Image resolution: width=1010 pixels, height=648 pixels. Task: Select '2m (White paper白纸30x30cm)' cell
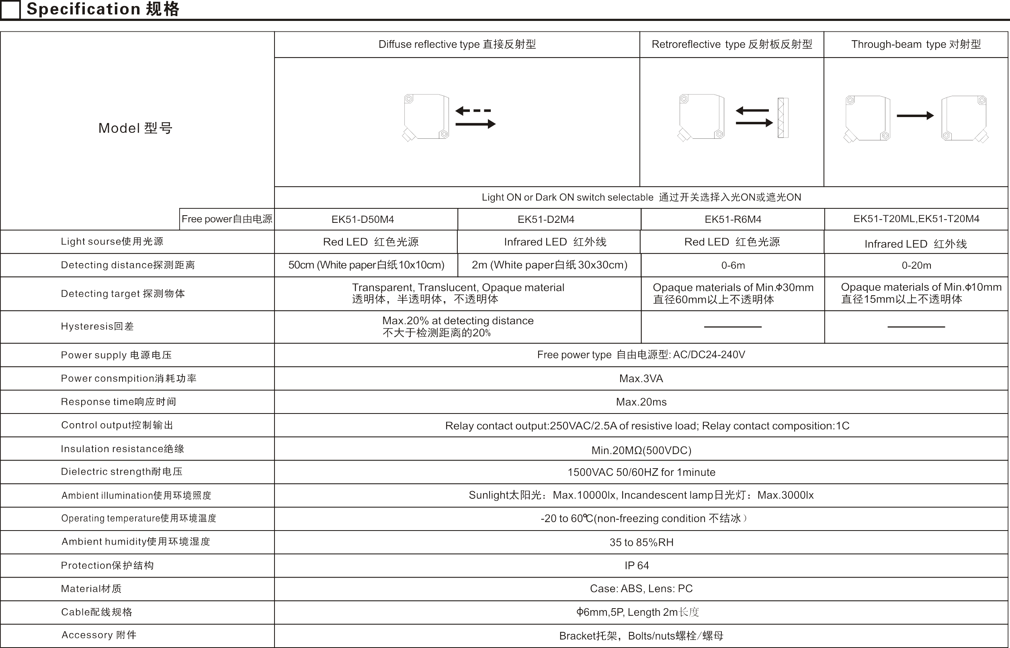549,265
